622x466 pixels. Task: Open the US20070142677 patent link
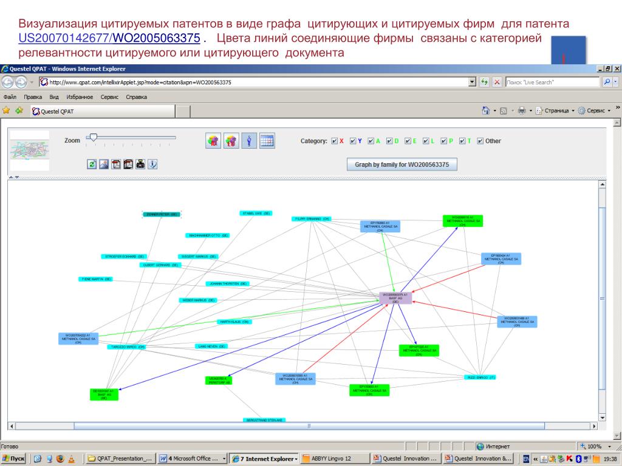64,38
